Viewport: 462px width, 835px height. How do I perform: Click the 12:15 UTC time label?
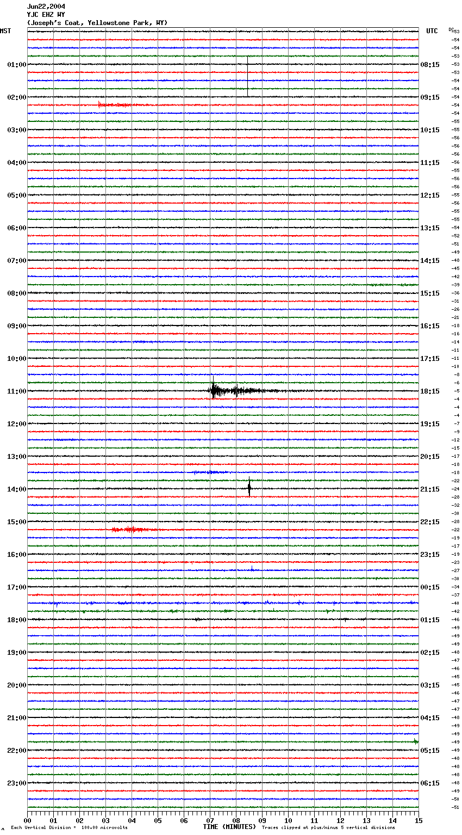(430, 195)
